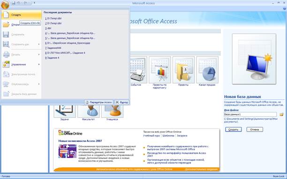This screenshot has height=179, width=287.
Task: Click the Отмена button
Action: [x=255, y=129]
